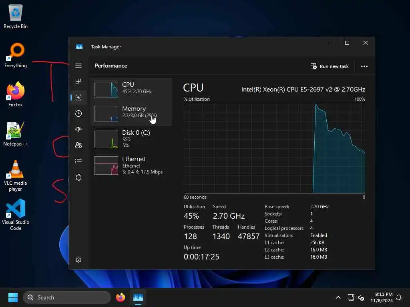Viewport: 410px width, 307px height.
Task: Select the VLC media player desktop shortcut
Action: (16, 176)
